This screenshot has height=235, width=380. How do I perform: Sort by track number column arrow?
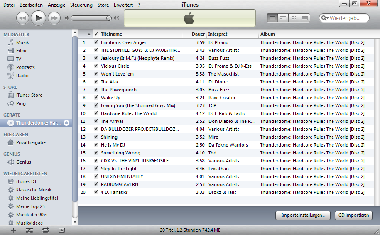pos(89,34)
